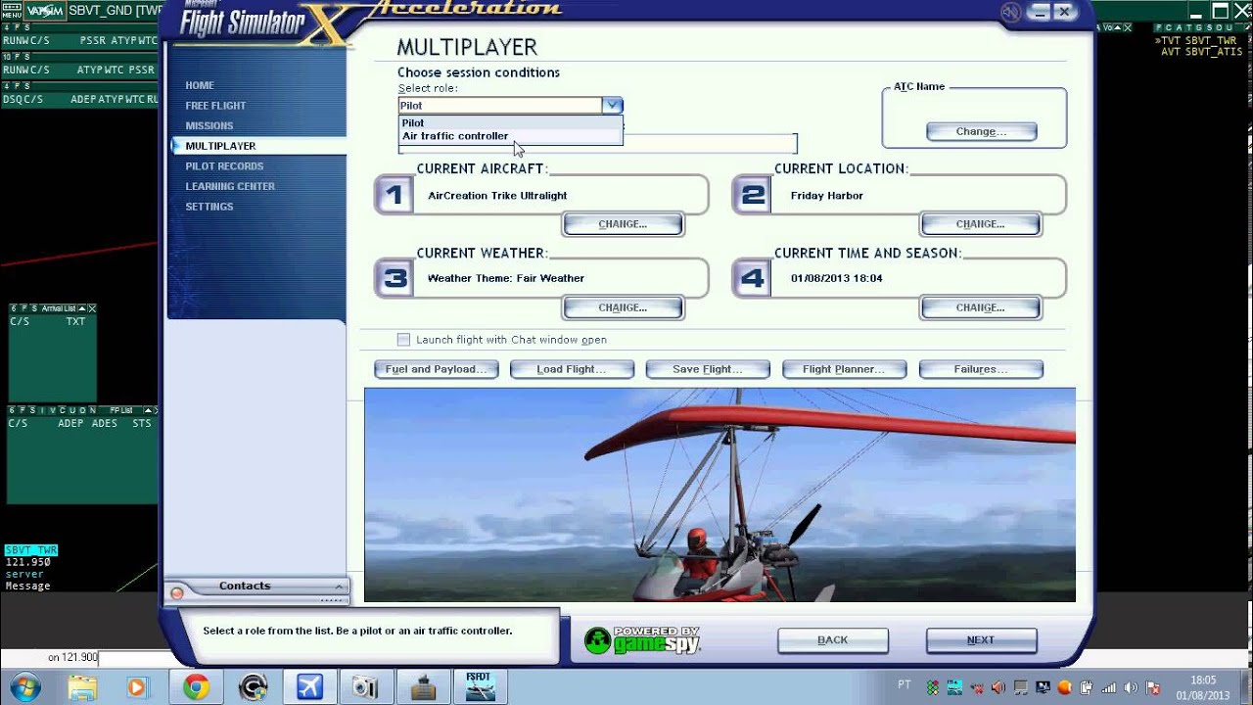Click the Weather Theme: Fair Weather text

tap(506, 278)
